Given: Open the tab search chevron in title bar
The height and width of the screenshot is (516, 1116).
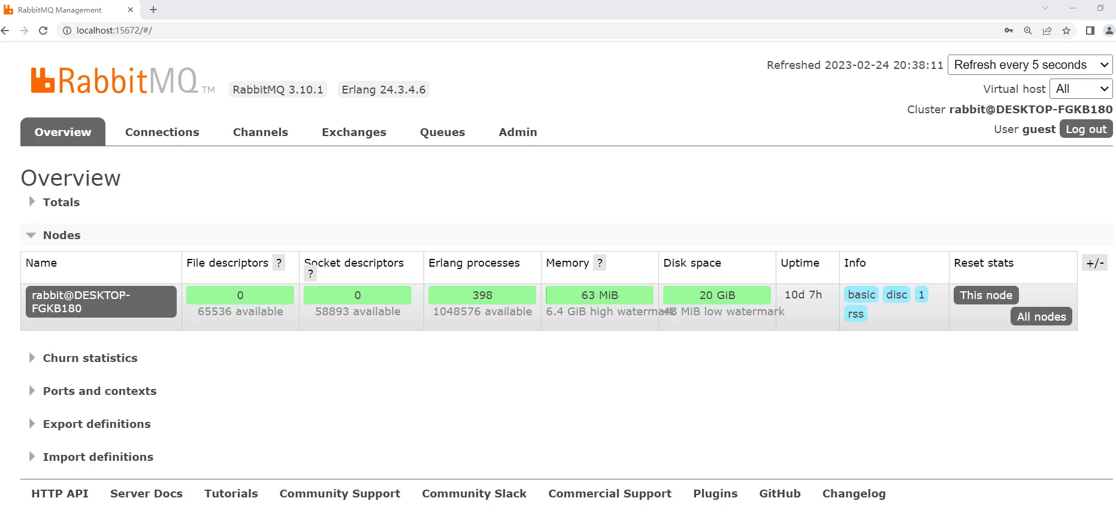Looking at the screenshot, I should click(x=1045, y=8).
